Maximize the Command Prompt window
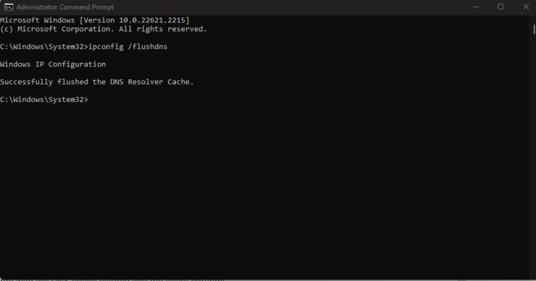The width and height of the screenshot is (536, 281). click(500, 6)
